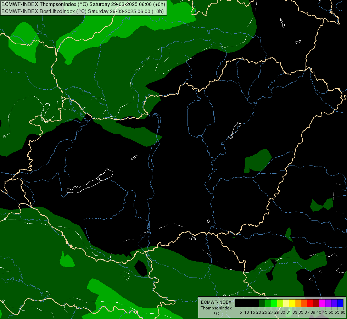Click the legend tick value 40
347x319 pixels.
point(319,312)
